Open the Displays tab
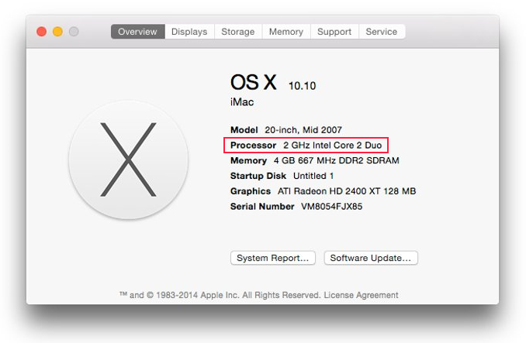This screenshot has height=343, width=526. tap(189, 32)
